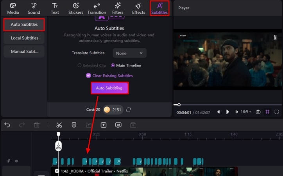
Task: Open the 16:9 aspect ratio dropdown
Action: tap(246, 112)
